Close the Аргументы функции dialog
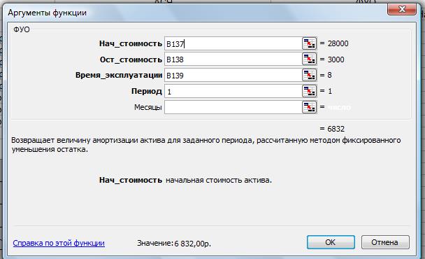The width and height of the screenshot is (425, 259). point(402,9)
